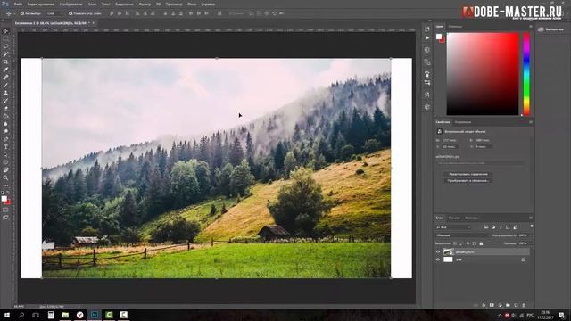
Task: Open the Filter menu
Action: [145, 4]
